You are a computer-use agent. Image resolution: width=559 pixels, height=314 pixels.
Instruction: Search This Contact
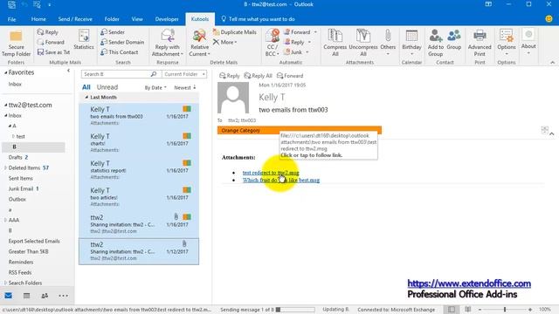119,52
